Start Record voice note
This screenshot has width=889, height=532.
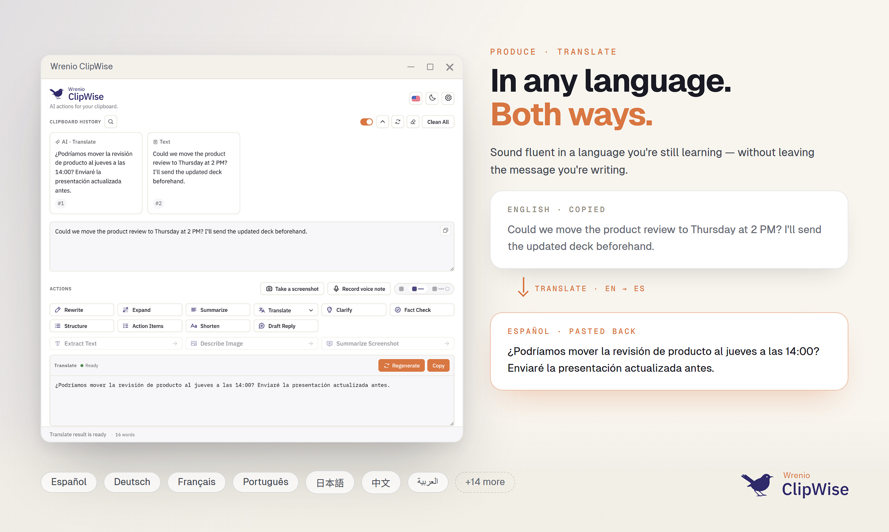tap(359, 289)
